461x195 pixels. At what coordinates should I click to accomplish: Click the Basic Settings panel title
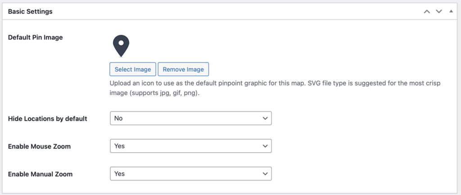click(x=30, y=12)
